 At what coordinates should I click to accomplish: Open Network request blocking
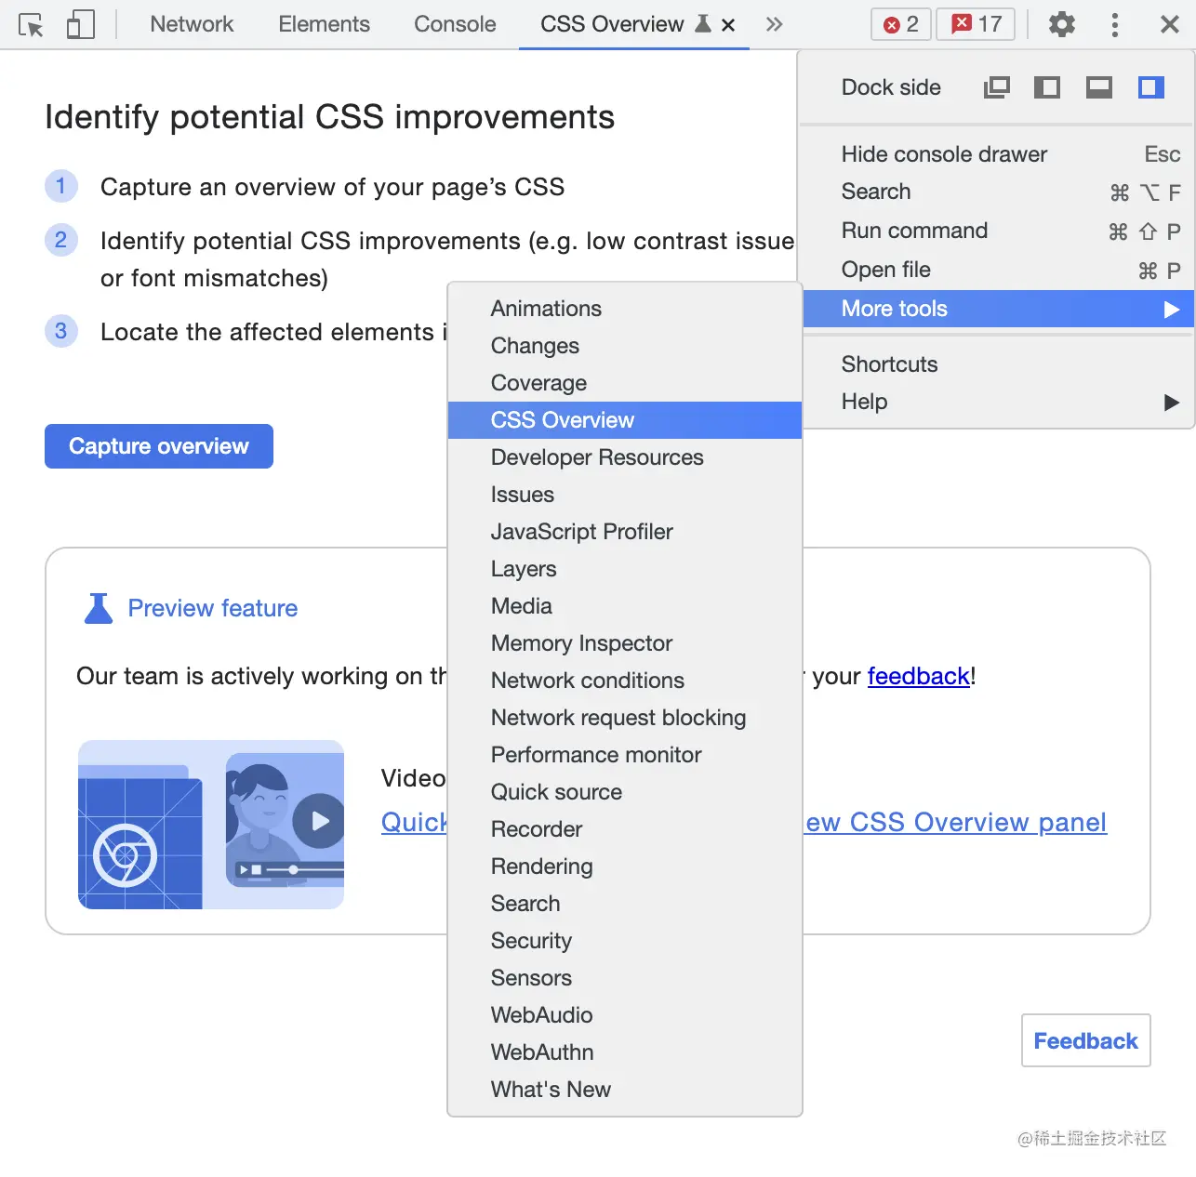coord(624,718)
